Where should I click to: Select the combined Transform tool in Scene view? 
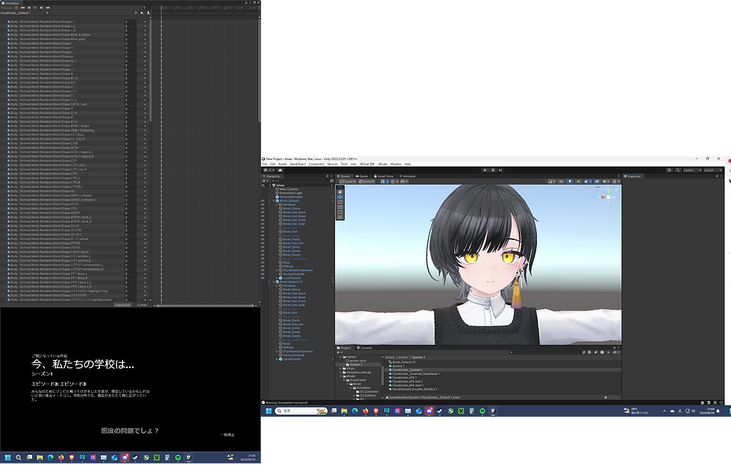pos(340,217)
